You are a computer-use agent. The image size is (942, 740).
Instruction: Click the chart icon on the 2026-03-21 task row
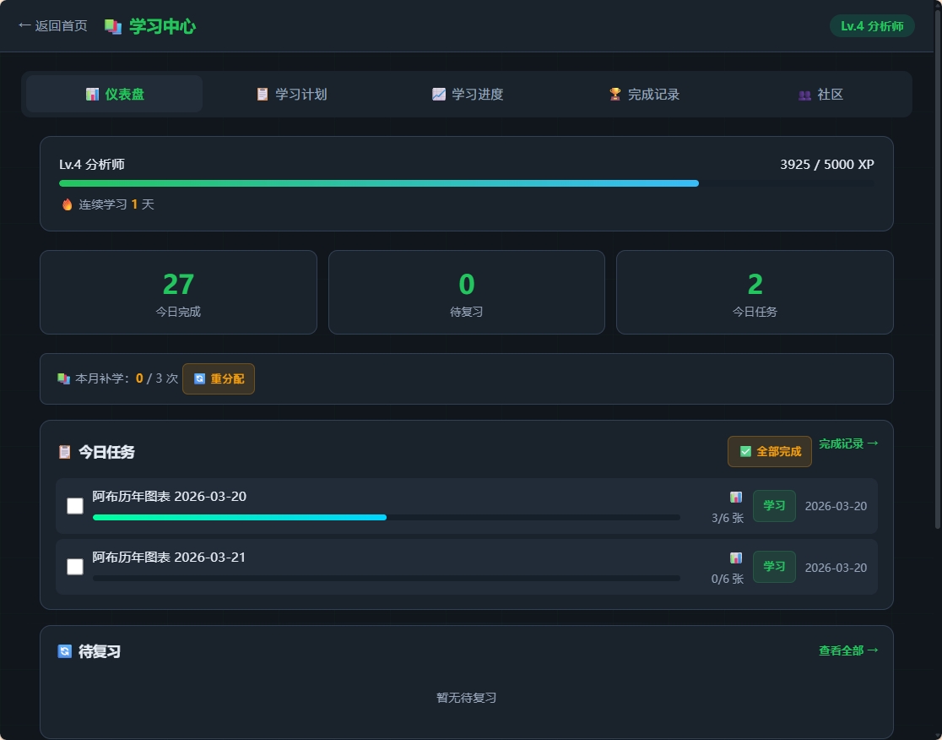click(736, 558)
